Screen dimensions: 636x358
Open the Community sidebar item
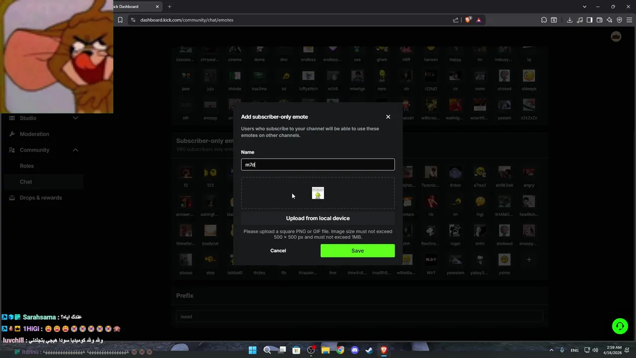[x=34, y=150]
